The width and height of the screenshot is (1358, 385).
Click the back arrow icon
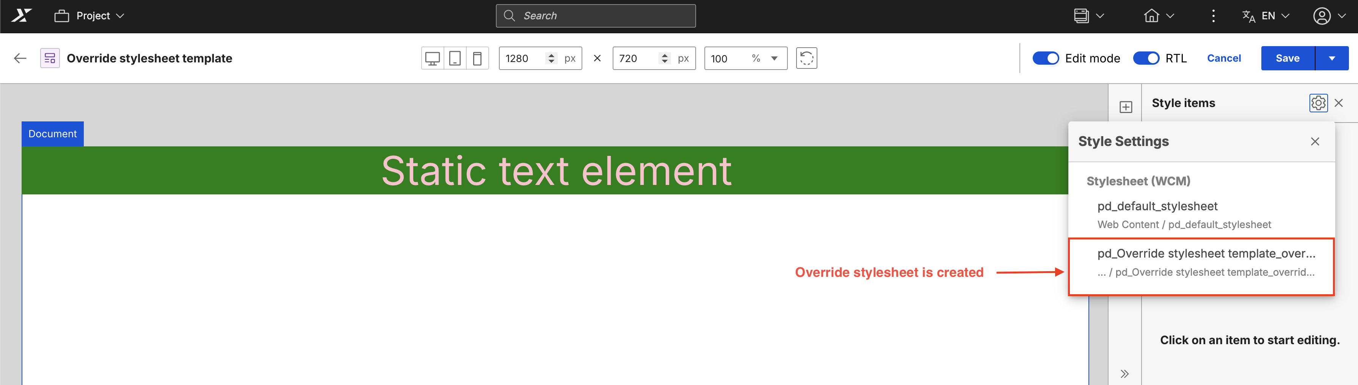tap(20, 58)
